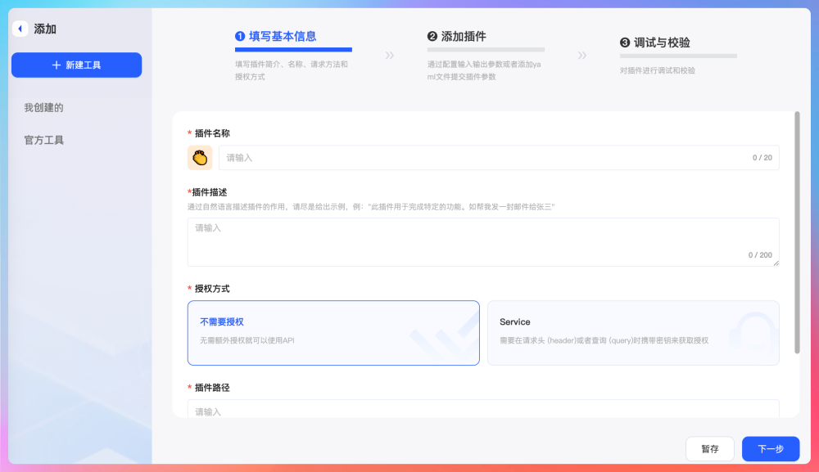Open the 我创建的 section
Viewport: 819px width, 472px height.
(x=43, y=107)
